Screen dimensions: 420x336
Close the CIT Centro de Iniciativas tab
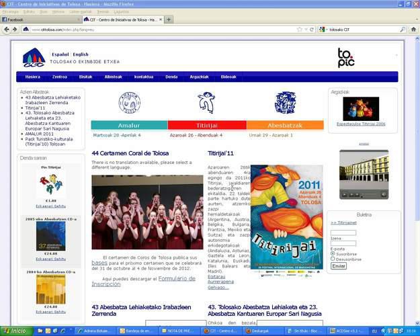tap(161, 19)
